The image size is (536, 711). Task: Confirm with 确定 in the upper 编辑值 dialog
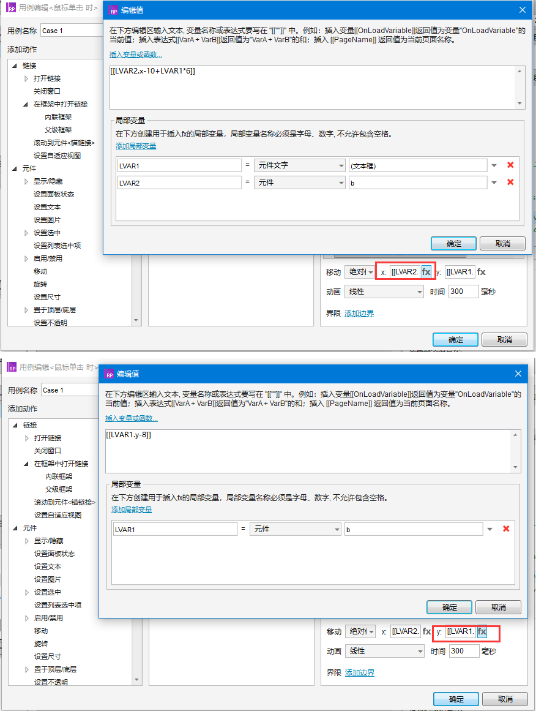pos(453,243)
